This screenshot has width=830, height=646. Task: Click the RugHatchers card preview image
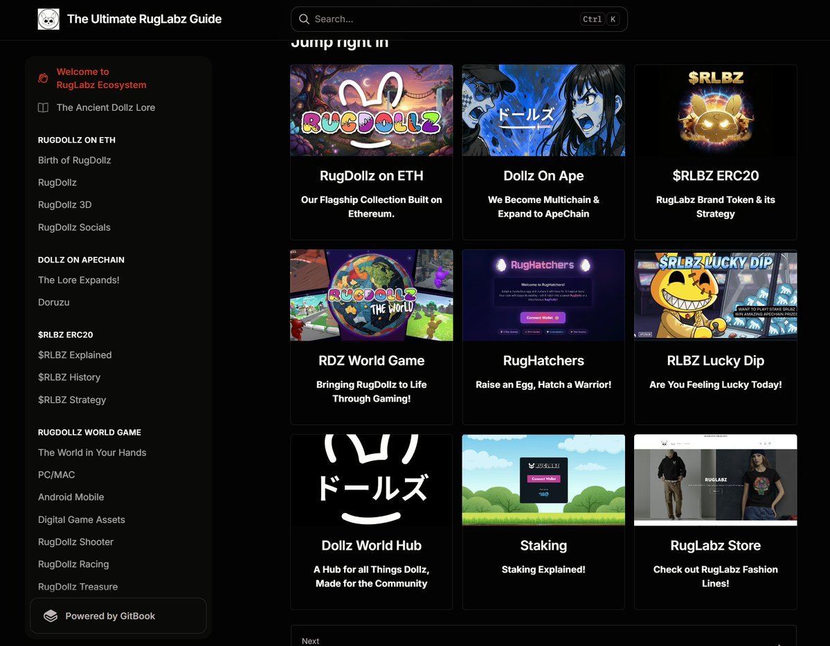(543, 295)
